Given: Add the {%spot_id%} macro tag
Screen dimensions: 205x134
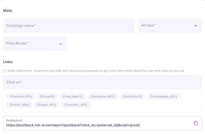Looking at the screenshot, I should click(47, 105).
